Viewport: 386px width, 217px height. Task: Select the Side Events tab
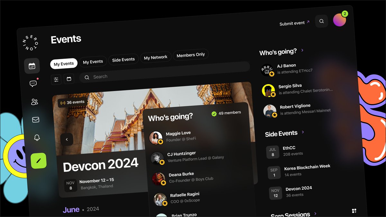[123, 59]
